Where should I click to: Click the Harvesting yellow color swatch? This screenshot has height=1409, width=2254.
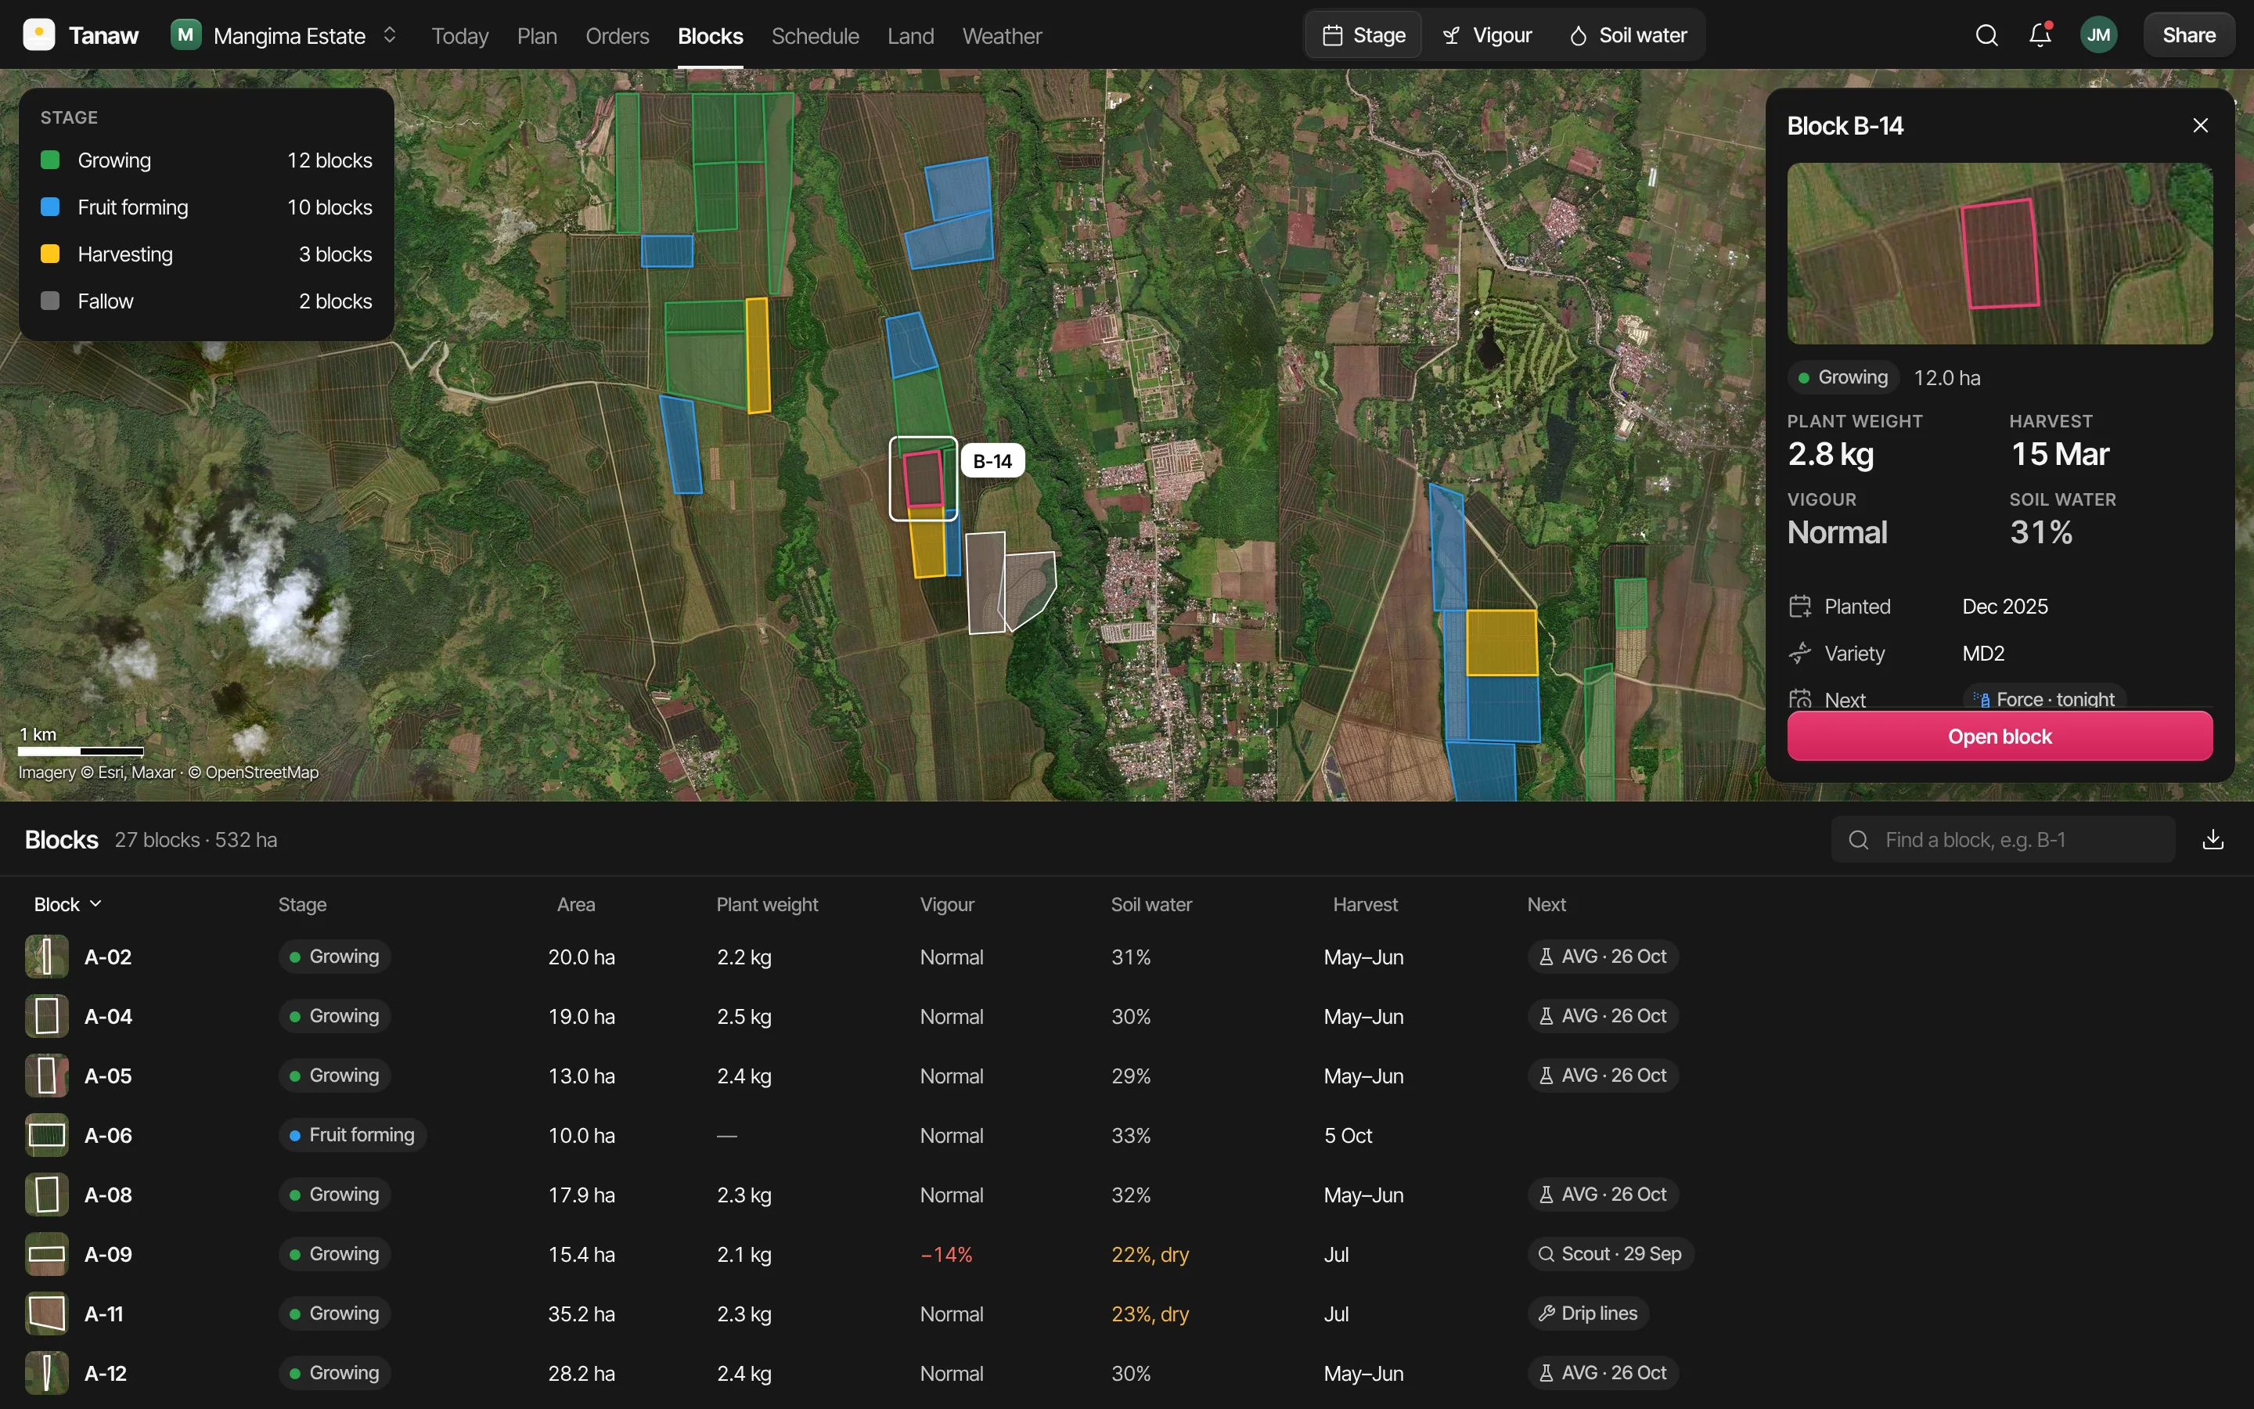coord(50,254)
